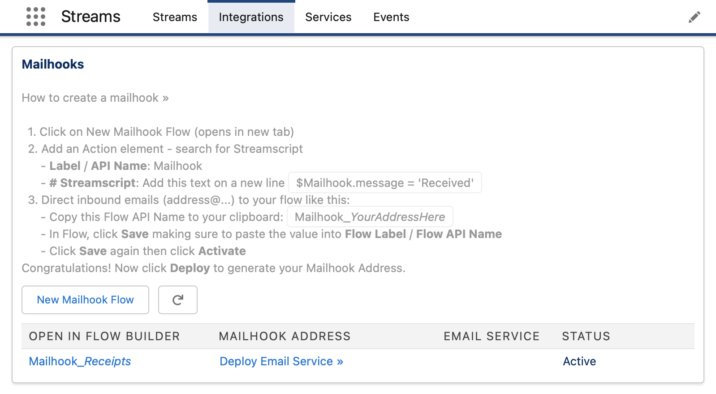The width and height of the screenshot is (716, 394).
Task: Select the Integrations tab
Action: point(251,17)
